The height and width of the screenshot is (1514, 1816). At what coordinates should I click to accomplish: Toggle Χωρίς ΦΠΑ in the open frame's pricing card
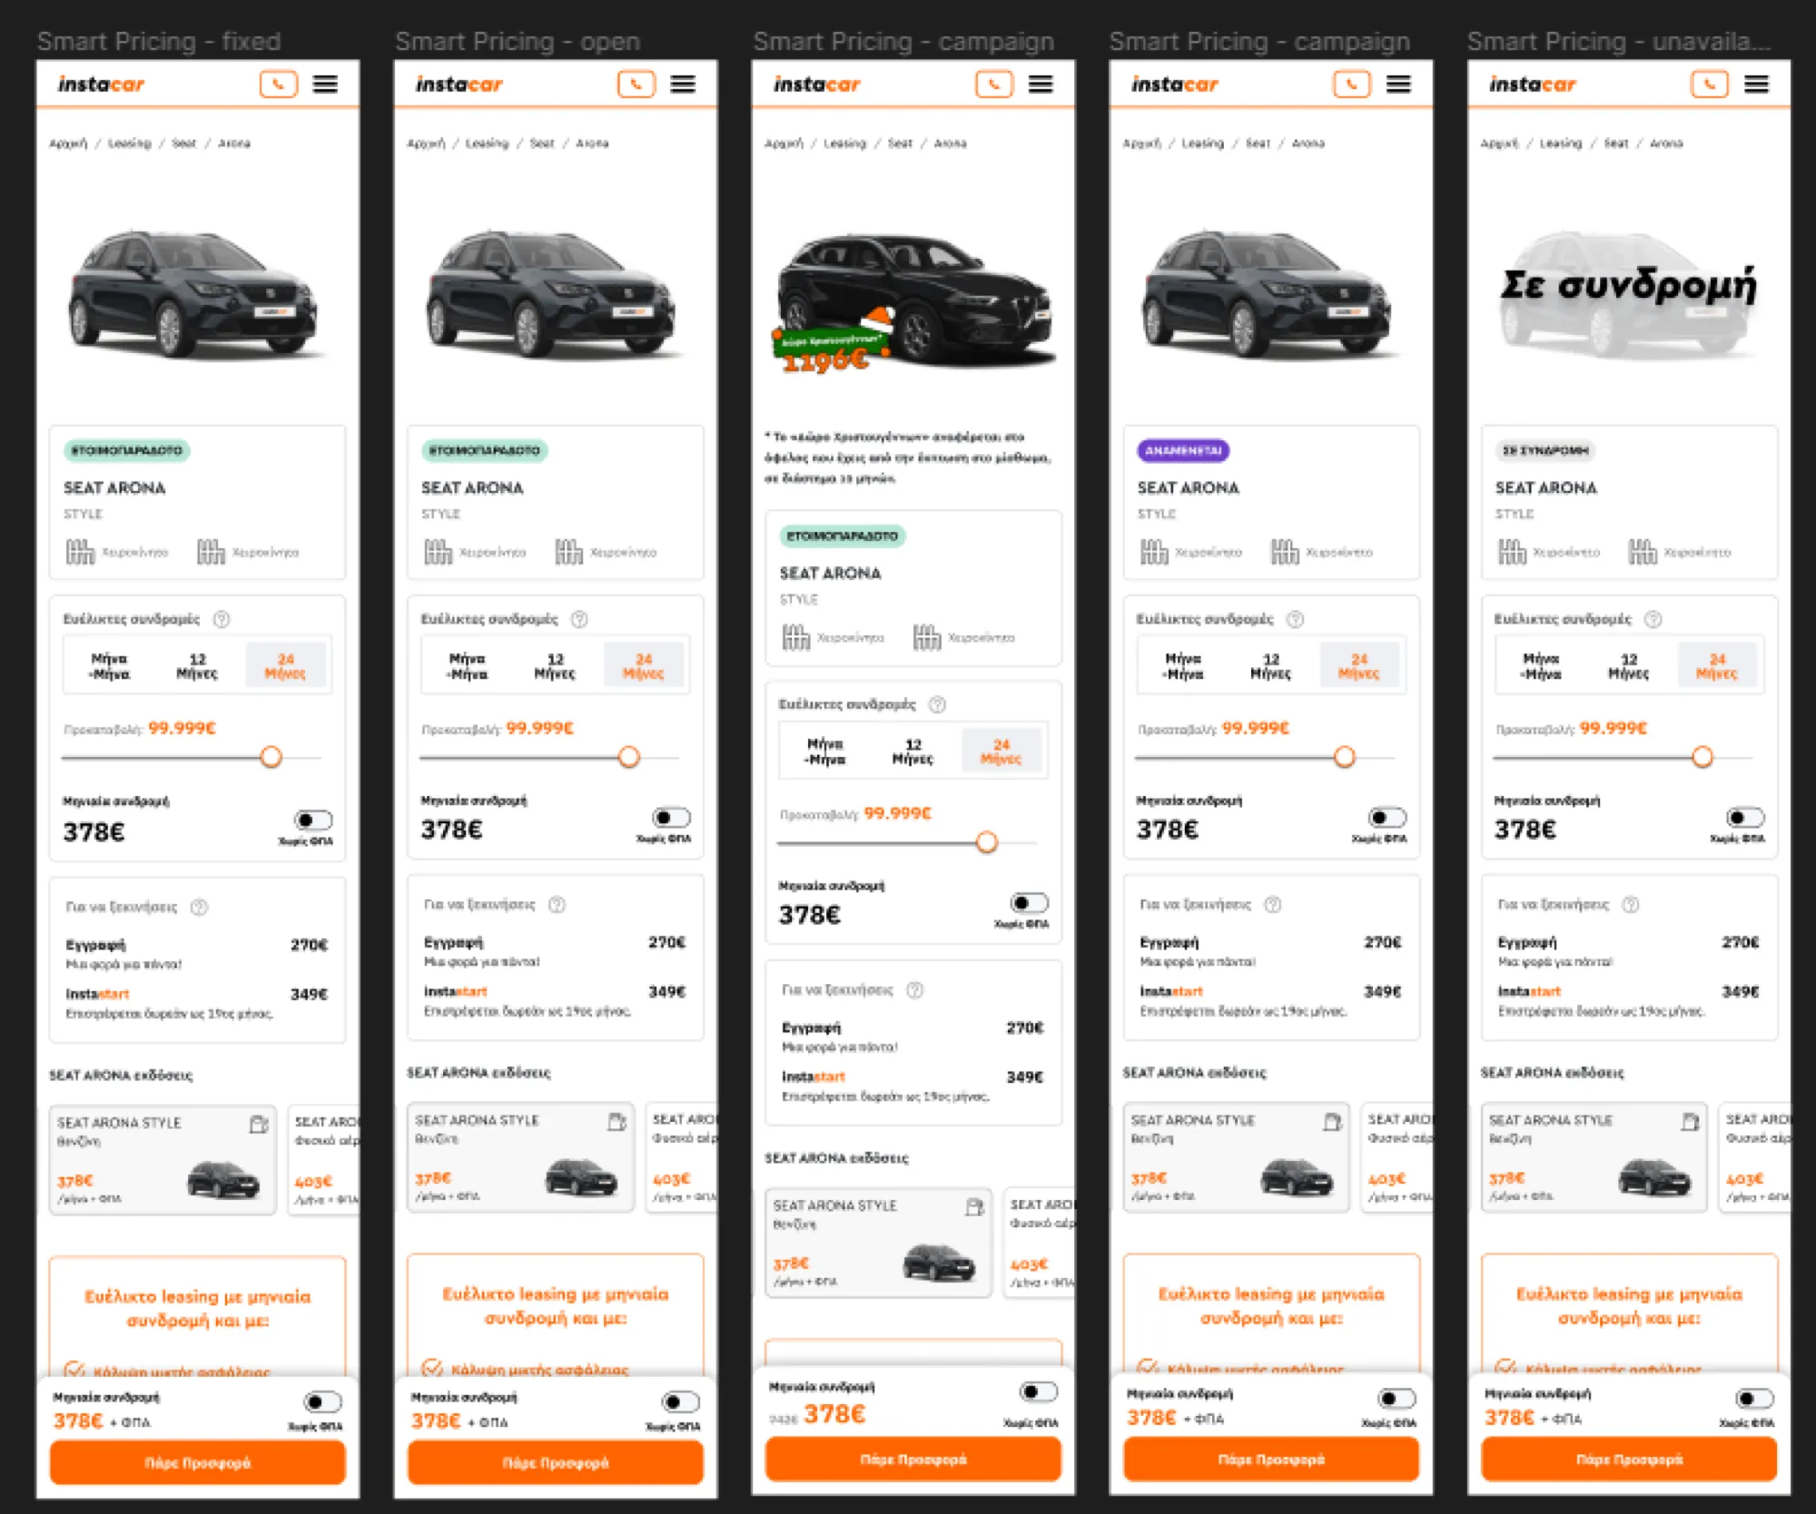click(x=671, y=818)
